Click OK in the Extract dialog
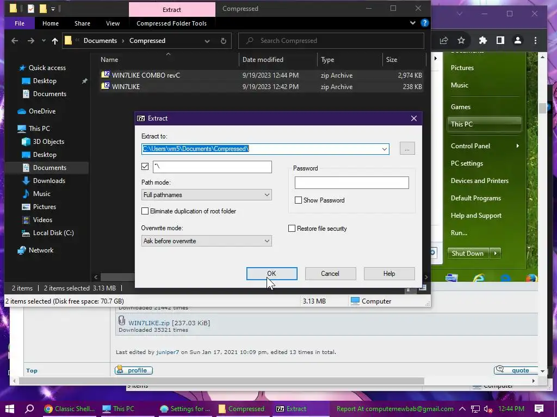557x417 pixels. click(272, 274)
